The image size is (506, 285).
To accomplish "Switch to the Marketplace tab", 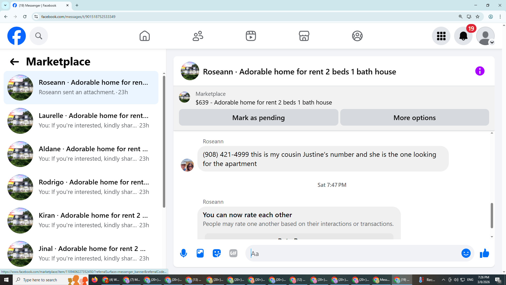I will click(304, 36).
